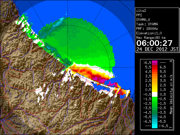Pick the white near-zero velocity legend band
This screenshot has height=135, width=180.
(155, 94)
